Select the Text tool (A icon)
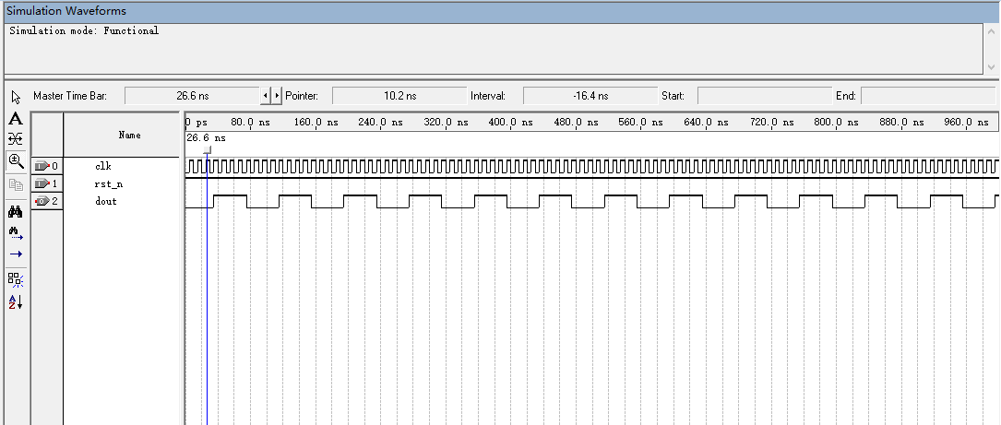This screenshot has width=1001, height=425. pyautogui.click(x=16, y=119)
